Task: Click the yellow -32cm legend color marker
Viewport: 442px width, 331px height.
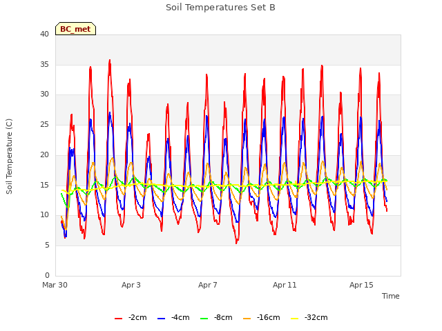Action: (x=295, y=319)
